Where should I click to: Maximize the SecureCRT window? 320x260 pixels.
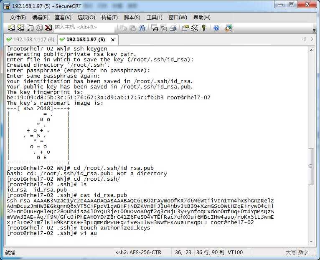(x=292, y=5)
